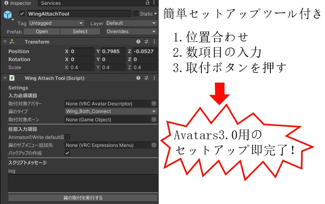Click the Scale Z field 0.4
The image size is (325, 204).
pyautogui.click(x=145, y=67)
